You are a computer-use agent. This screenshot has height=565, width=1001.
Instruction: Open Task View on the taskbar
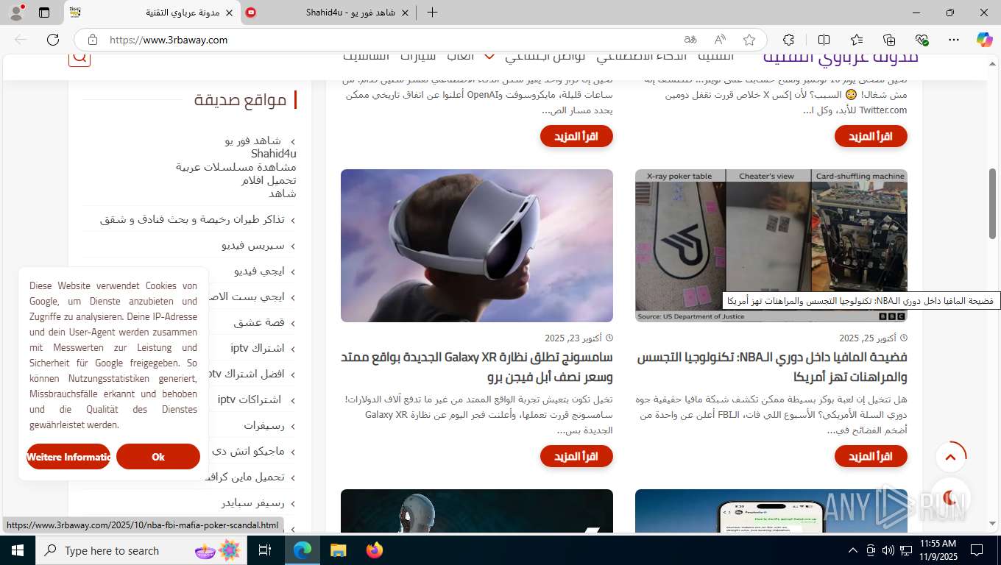pyautogui.click(x=265, y=550)
